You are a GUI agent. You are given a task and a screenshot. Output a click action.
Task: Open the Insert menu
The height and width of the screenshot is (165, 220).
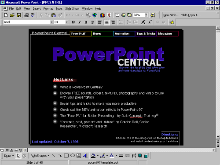pos(37,9)
